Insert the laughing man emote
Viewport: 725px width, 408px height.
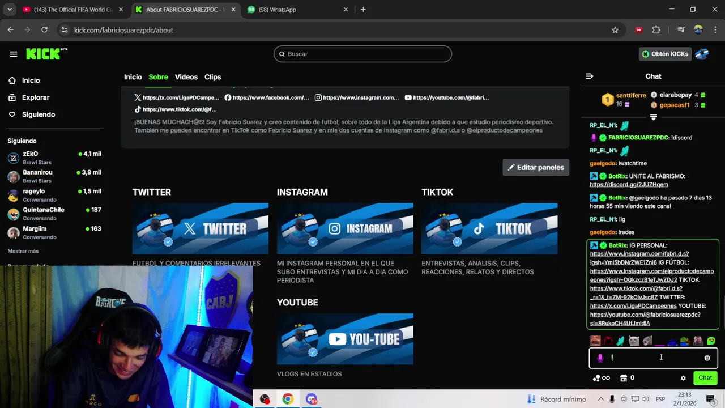pos(595,341)
